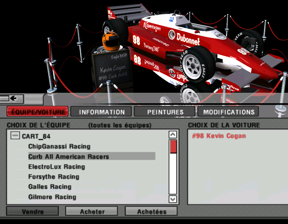Choose car #98 Kevin Cogan

coord(219,136)
